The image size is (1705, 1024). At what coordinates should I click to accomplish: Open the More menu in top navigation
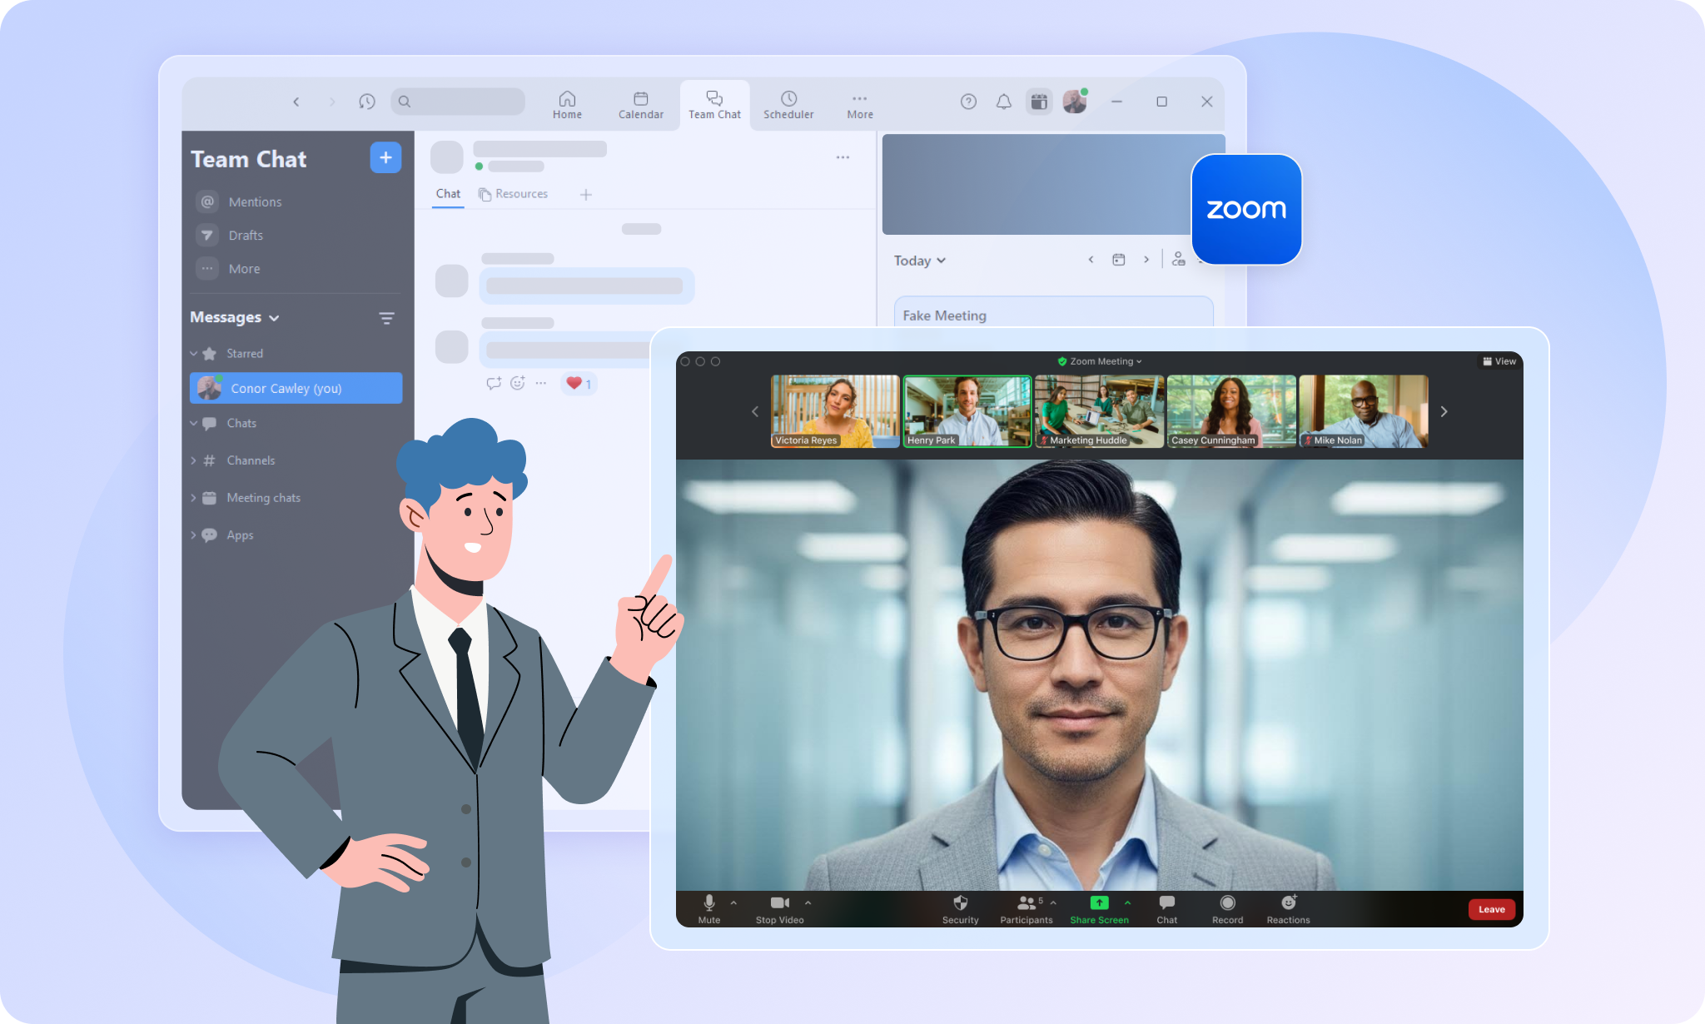[x=860, y=105]
